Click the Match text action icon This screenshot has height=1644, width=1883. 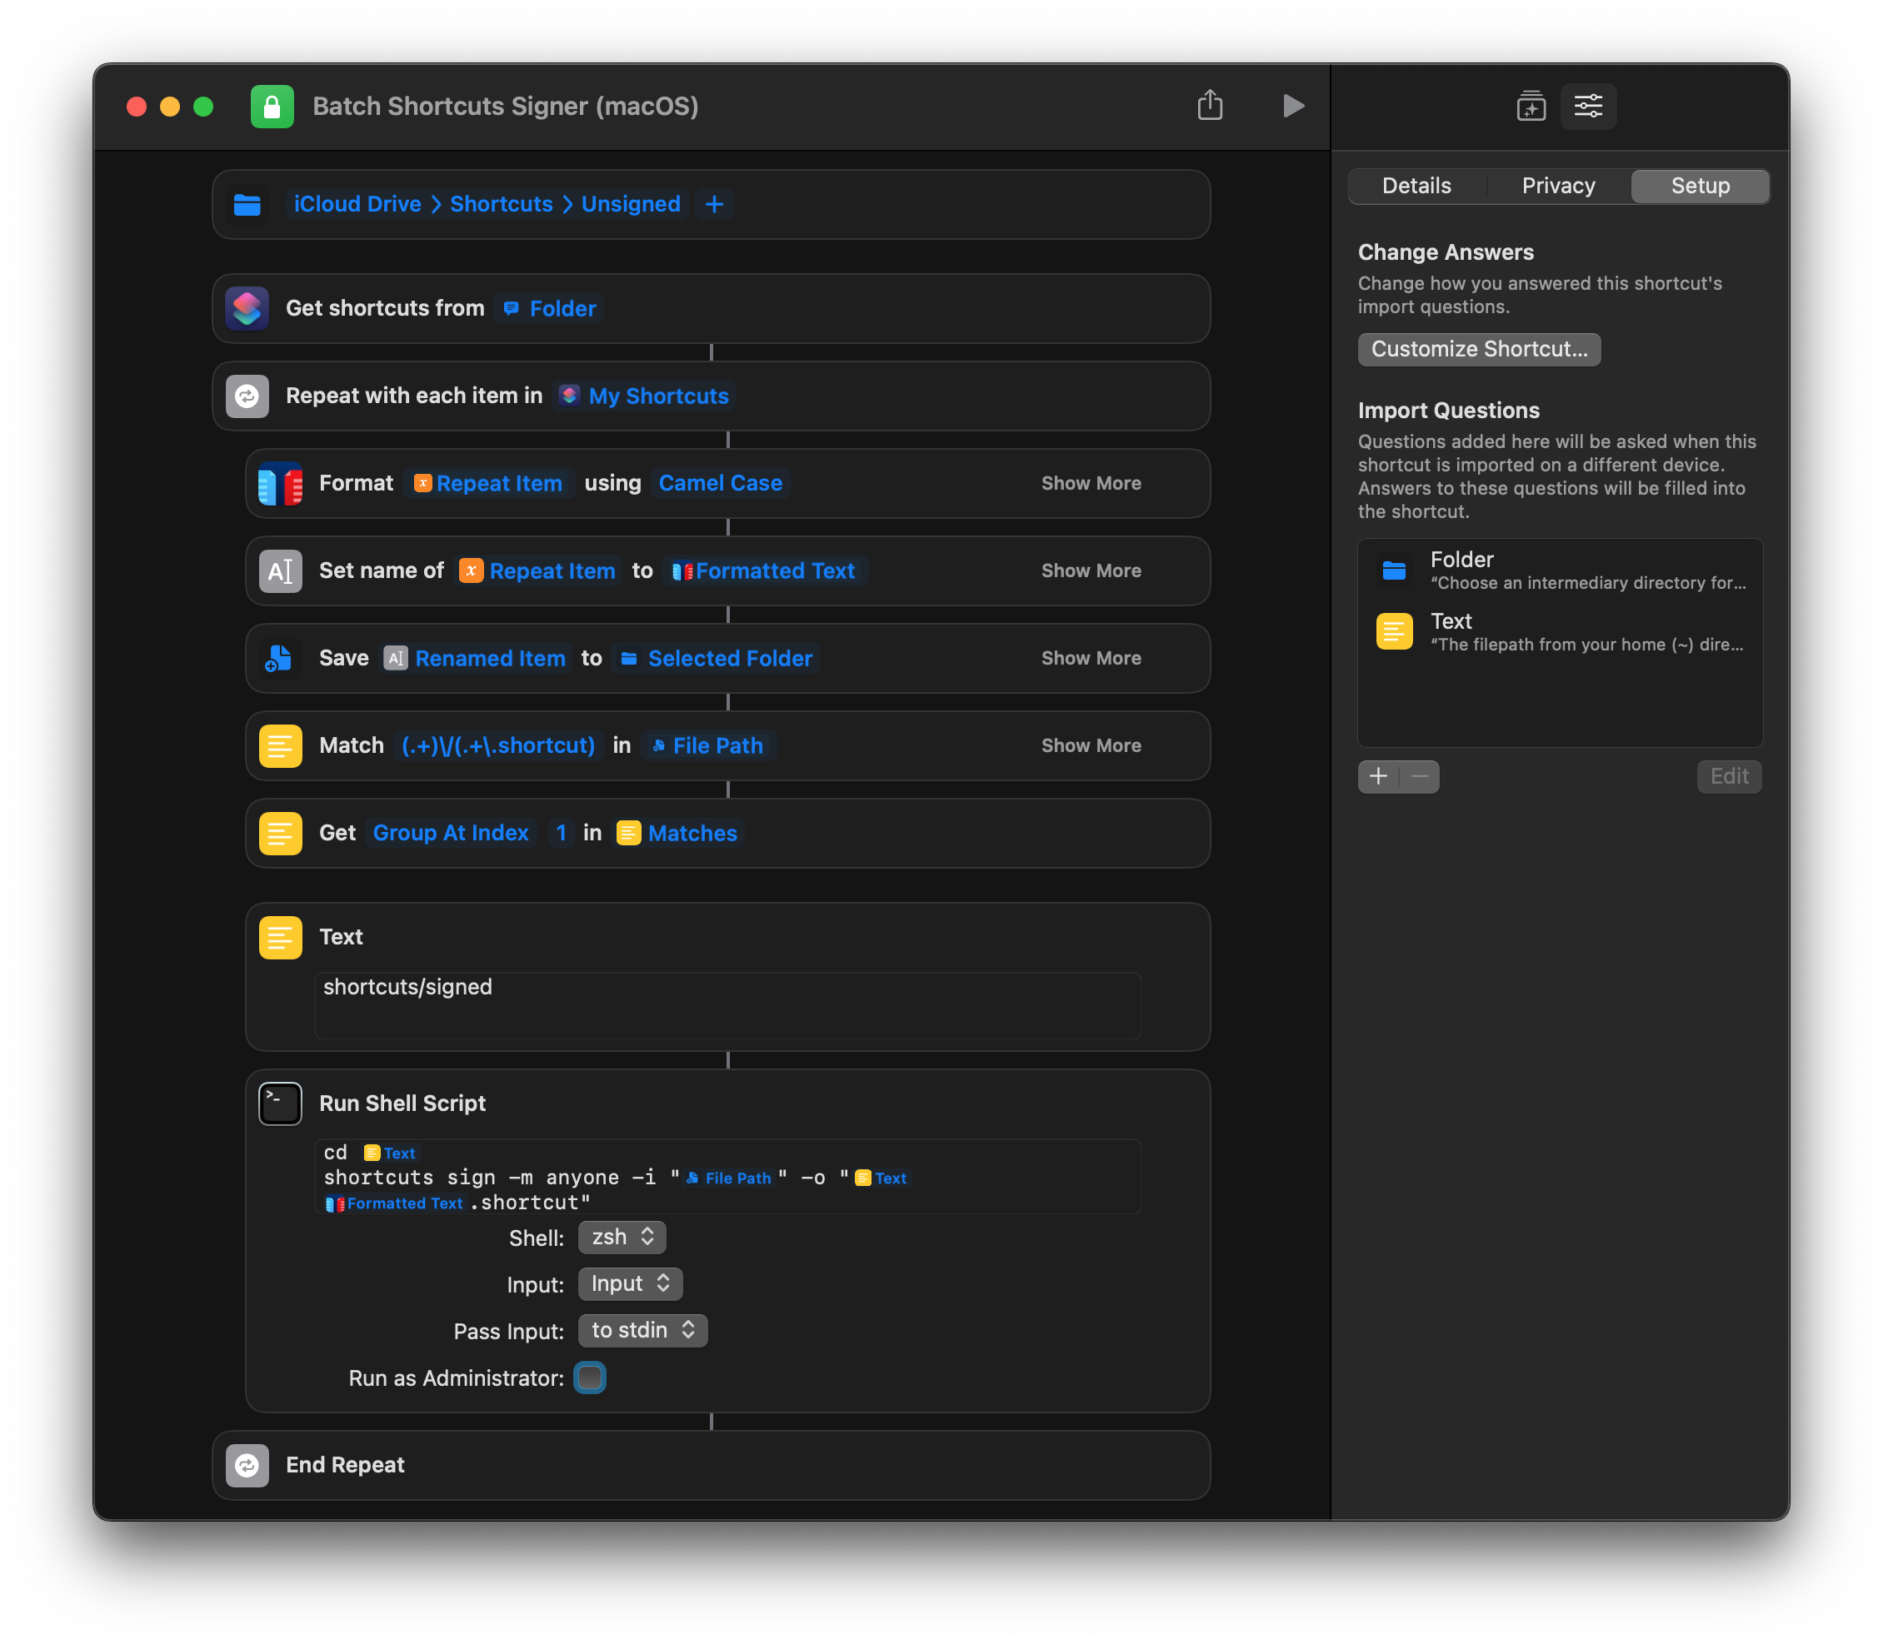[x=280, y=746]
